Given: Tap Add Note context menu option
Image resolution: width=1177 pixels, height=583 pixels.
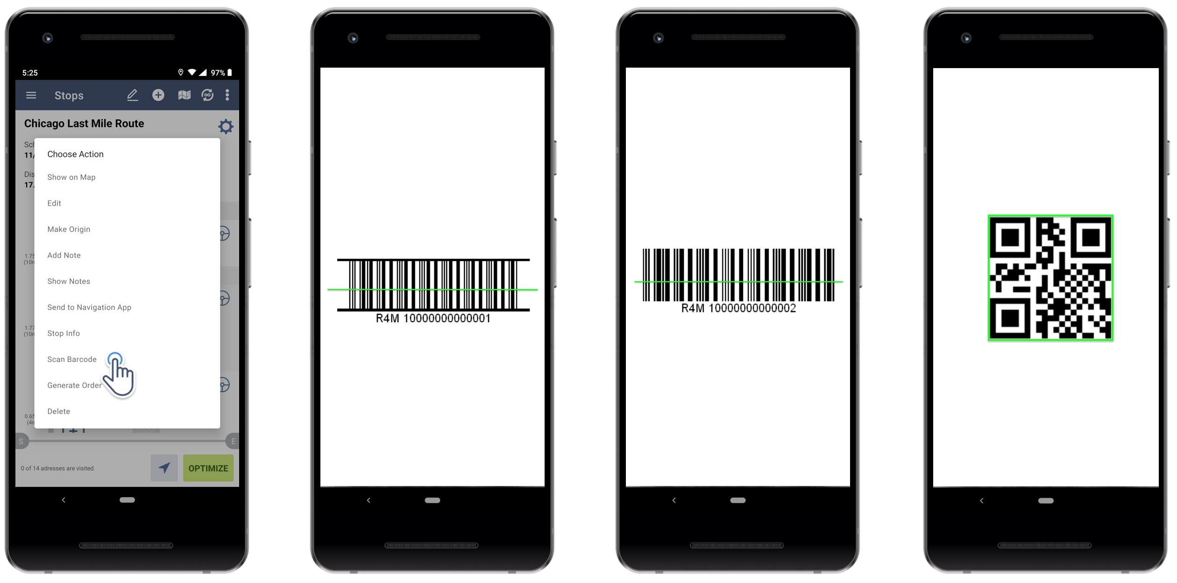Looking at the screenshot, I should tap(64, 255).
